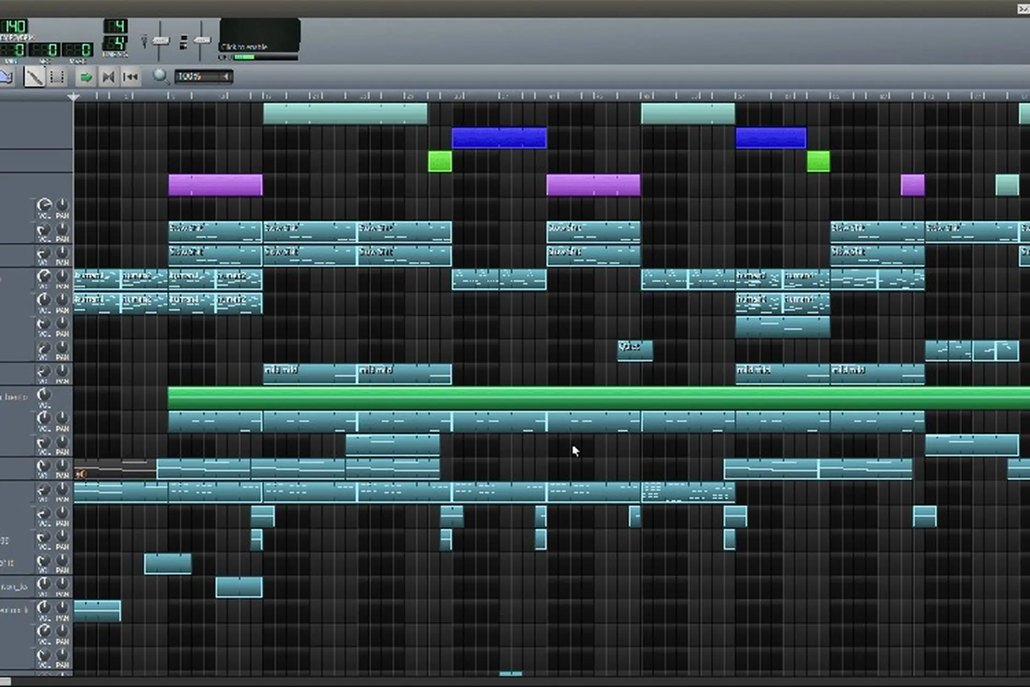Select the longer blue clip

click(x=499, y=137)
